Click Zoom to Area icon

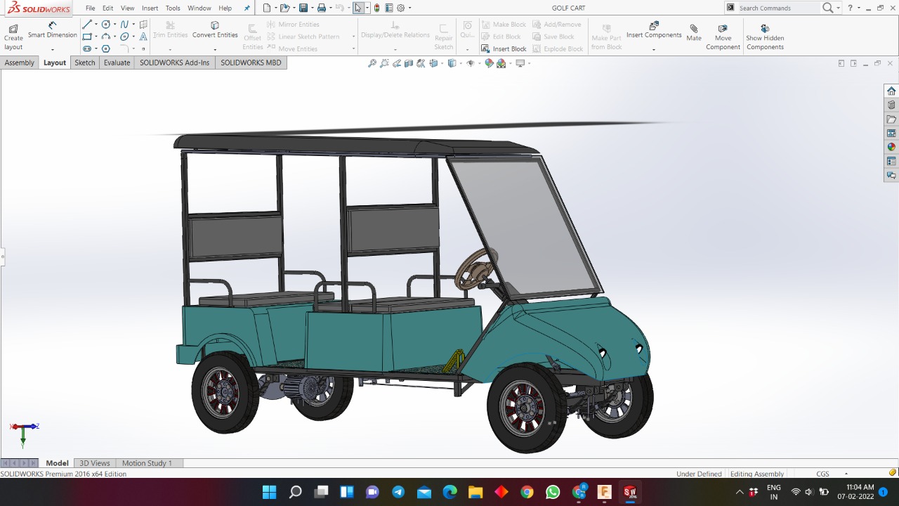[x=384, y=63]
